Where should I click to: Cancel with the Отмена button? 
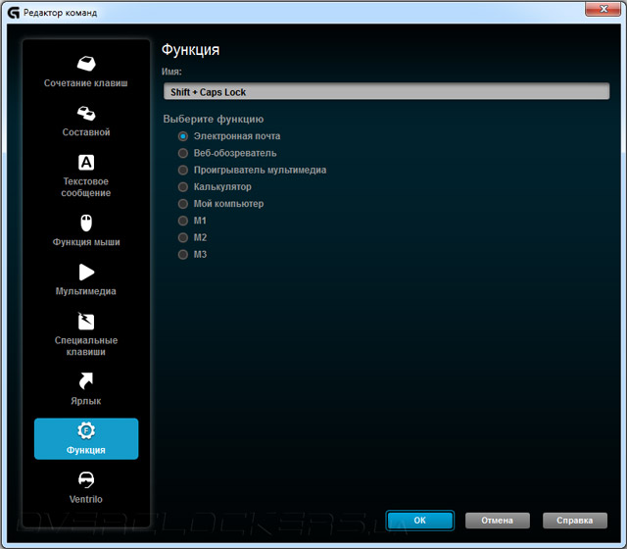coord(498,521)
